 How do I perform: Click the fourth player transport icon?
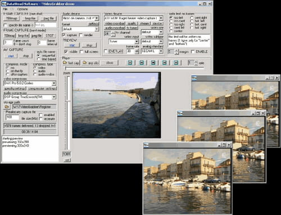tap(165, 62)
